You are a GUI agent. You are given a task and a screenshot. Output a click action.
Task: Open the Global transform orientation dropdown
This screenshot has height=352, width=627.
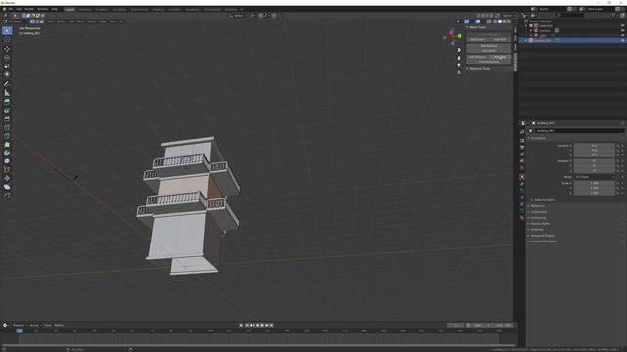238,16
